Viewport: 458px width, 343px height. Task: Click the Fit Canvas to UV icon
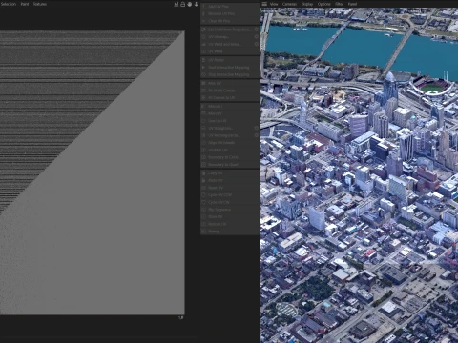click(203, 97)
